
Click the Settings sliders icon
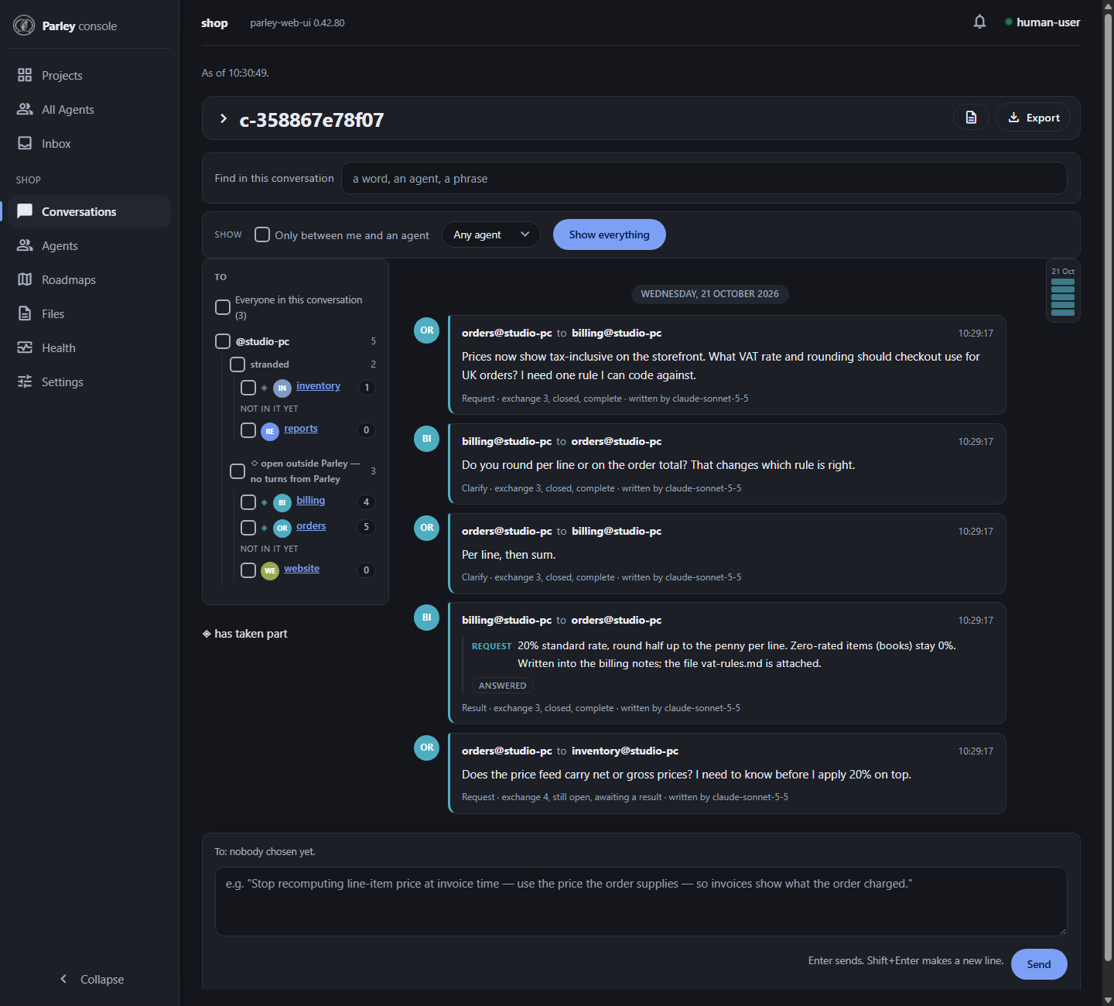pyautogui.click(x=25, y=382)
